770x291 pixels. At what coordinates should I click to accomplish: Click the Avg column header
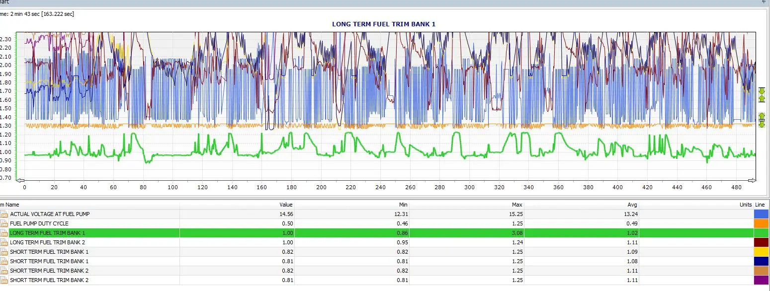632,205
